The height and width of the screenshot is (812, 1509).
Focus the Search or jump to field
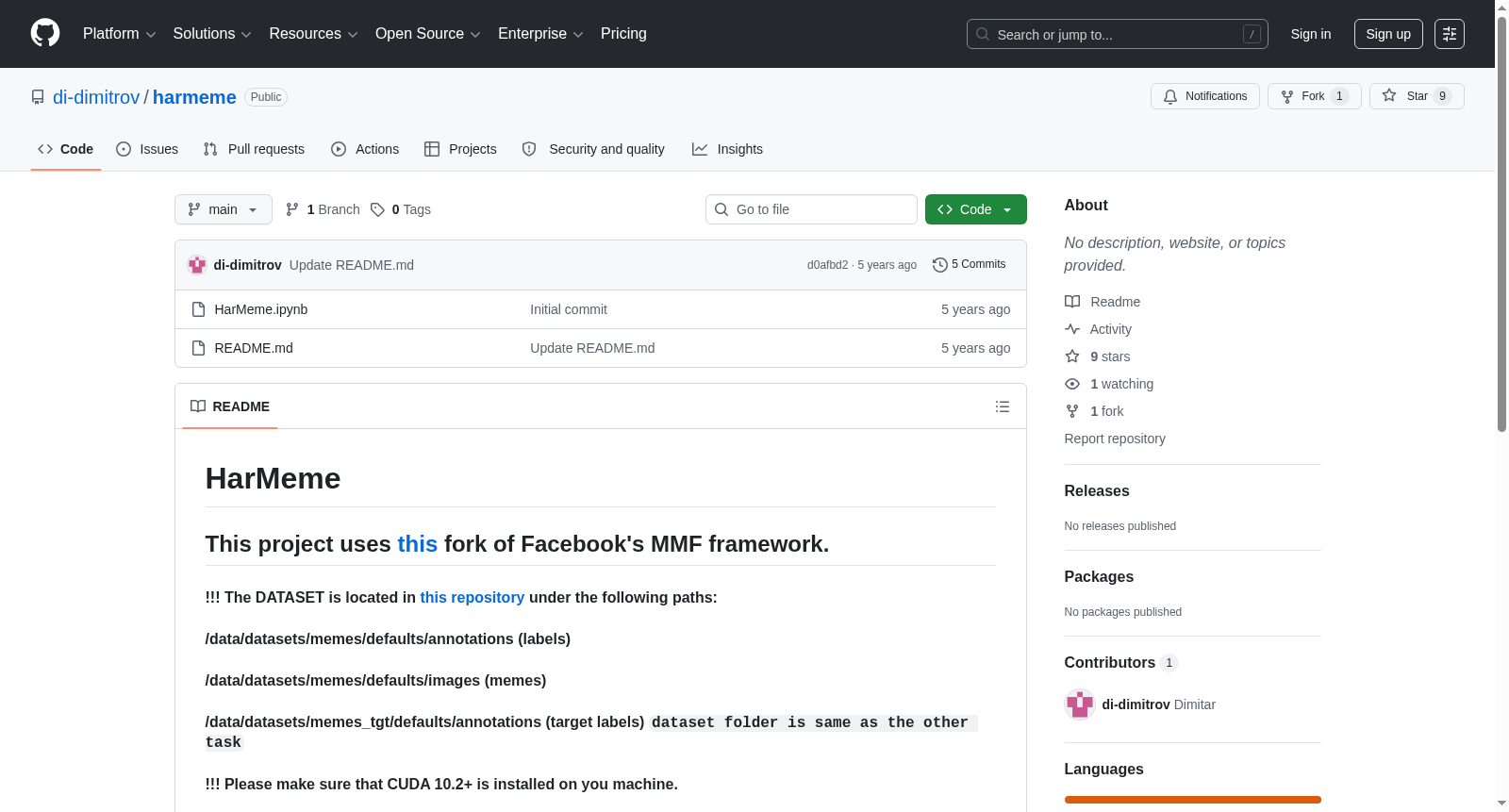click(1118, 34)
